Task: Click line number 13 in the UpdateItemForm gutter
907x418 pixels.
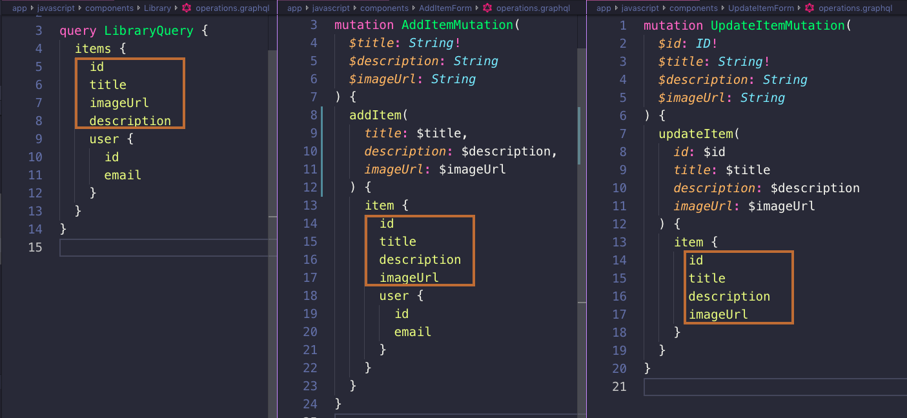Action: pyautogui.click(x=619, y=242)
